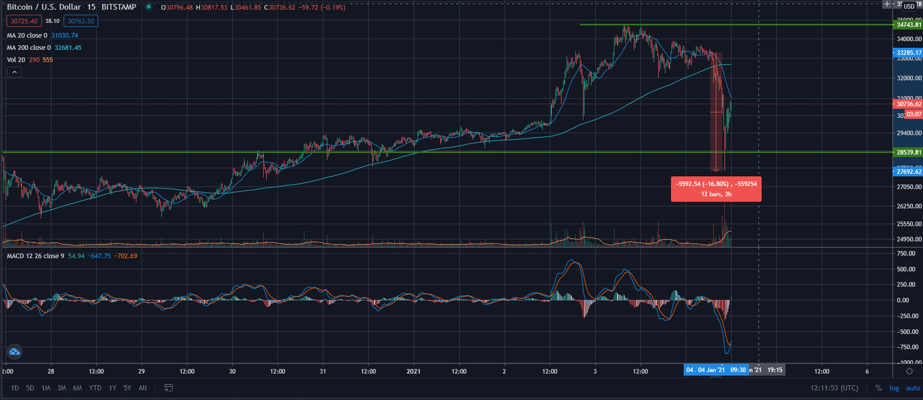Switch to the 5Y time range
Image resolution: width=923 pixels, height=400 pixels.
pos(127,388)
